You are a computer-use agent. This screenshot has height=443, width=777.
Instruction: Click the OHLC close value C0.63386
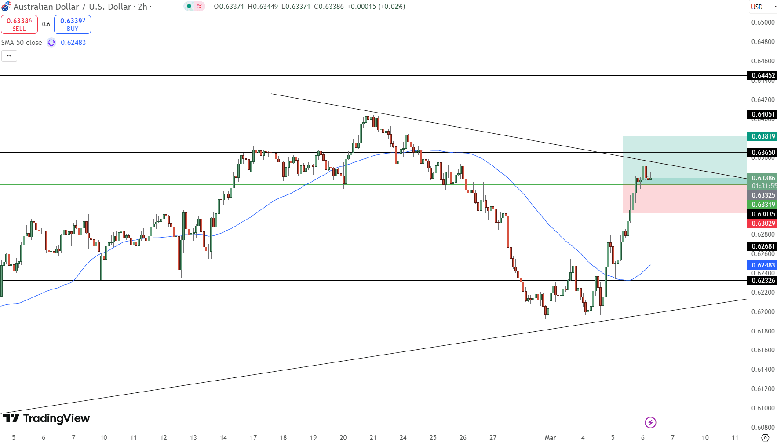(329, 7)
